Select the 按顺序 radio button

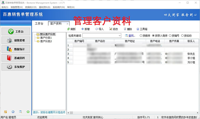coord(141,36)
